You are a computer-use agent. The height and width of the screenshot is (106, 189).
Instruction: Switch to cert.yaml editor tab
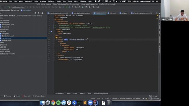pyautogui.click(x=123, y=13)
